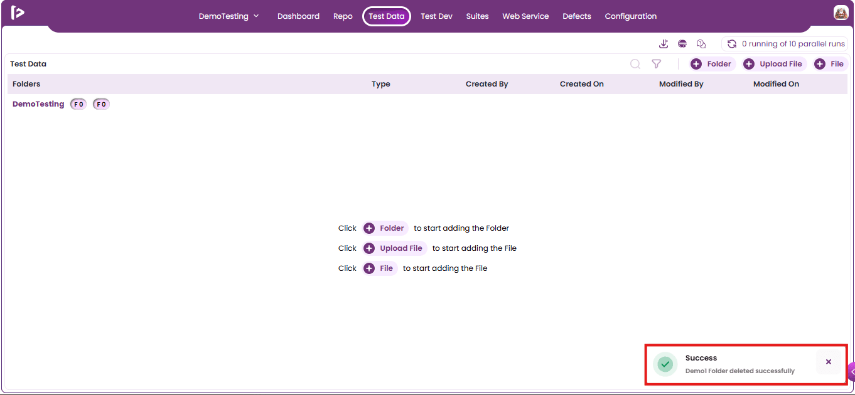Image resolution: width=855 pixels, height=395 pixels.
Task: Switch to the Test Dev tab
Action: pos(436,16)
